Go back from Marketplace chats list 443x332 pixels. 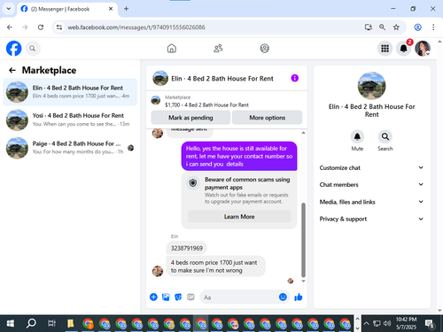pyautogui.click(x=12, y=70)
